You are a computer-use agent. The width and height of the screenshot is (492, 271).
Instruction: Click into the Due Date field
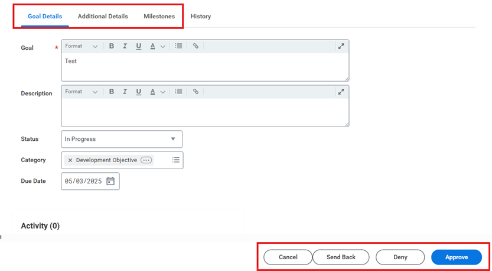90,181
